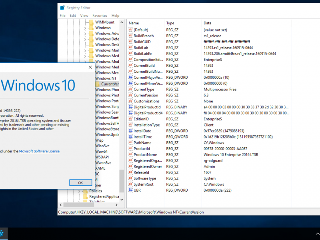320x240 pixels.
Task: Click the WIMMount folder icon in tree
Action: 92,22
